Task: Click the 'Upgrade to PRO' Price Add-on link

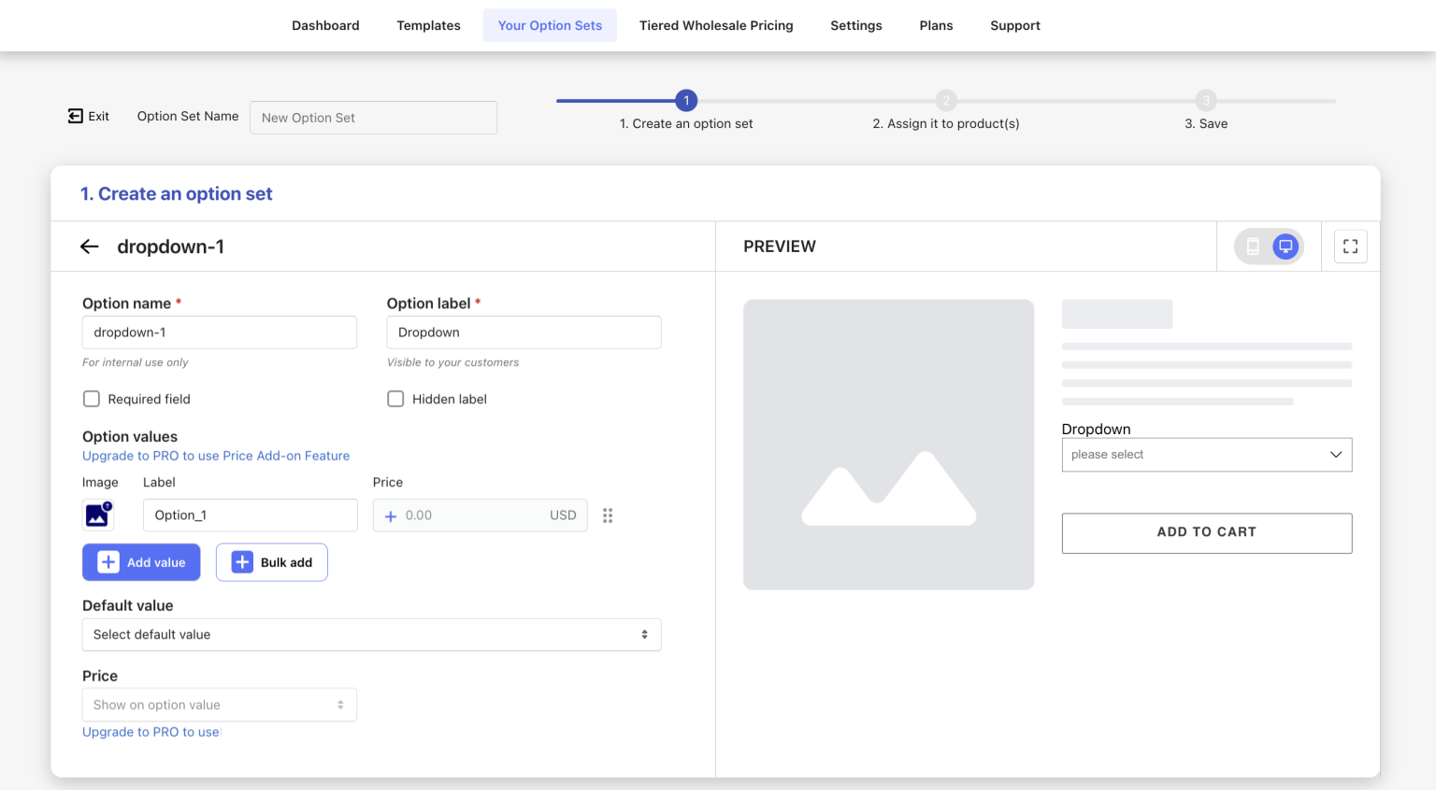Action: coord(215,456)
